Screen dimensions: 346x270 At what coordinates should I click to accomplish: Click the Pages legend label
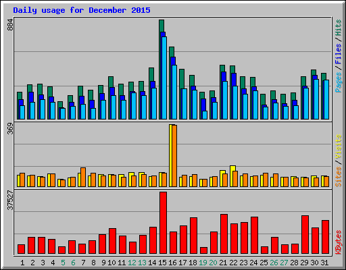pos(339,82)
